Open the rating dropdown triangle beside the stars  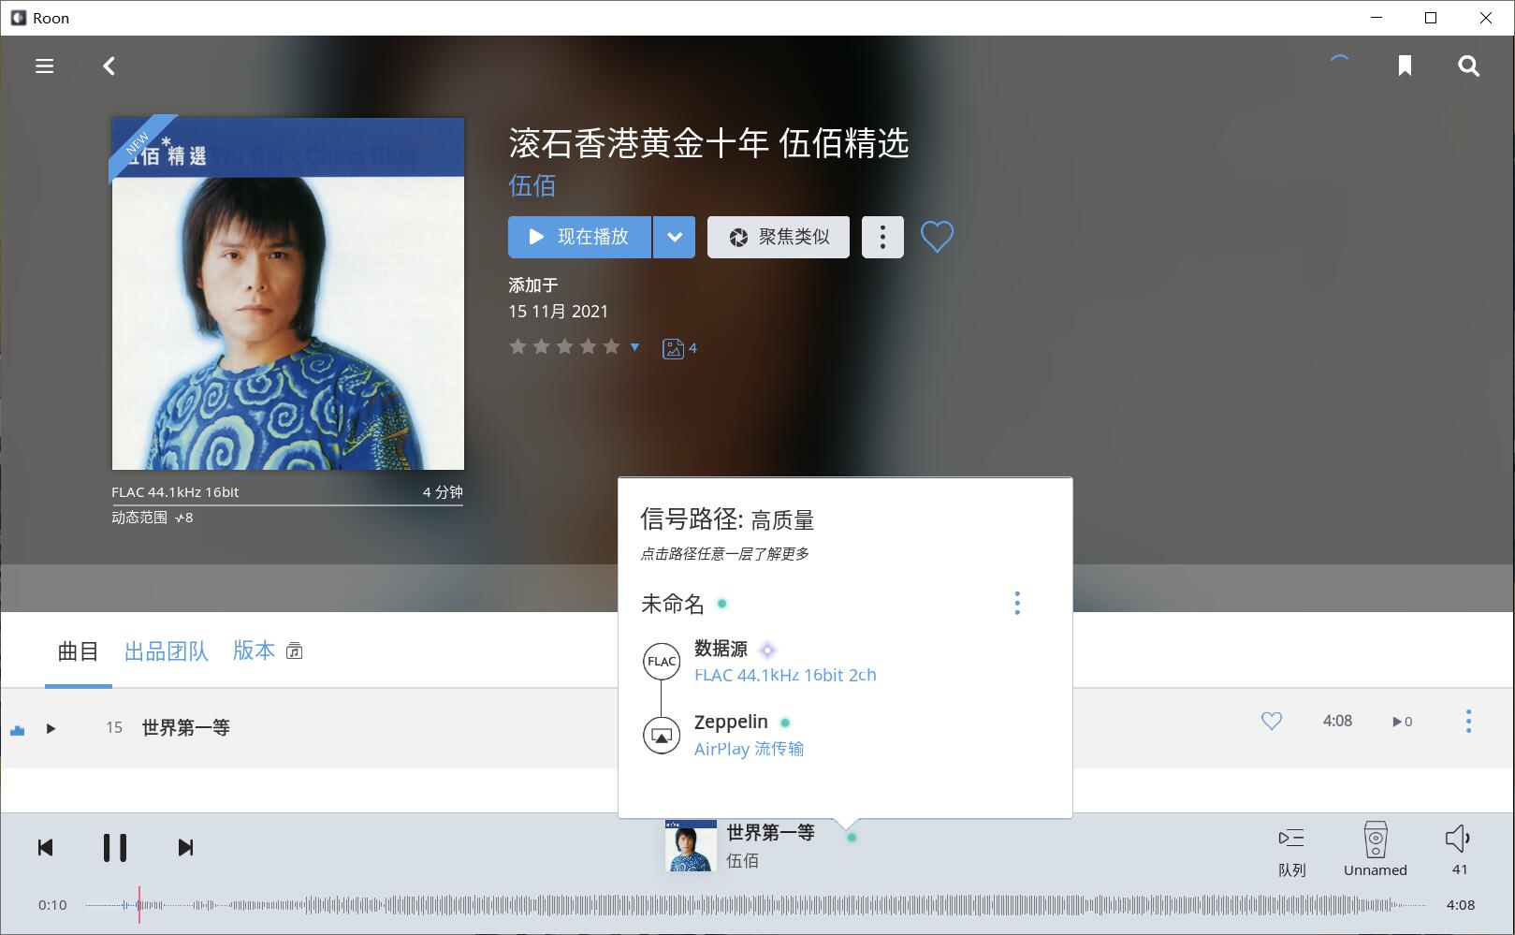coord(635,347)
